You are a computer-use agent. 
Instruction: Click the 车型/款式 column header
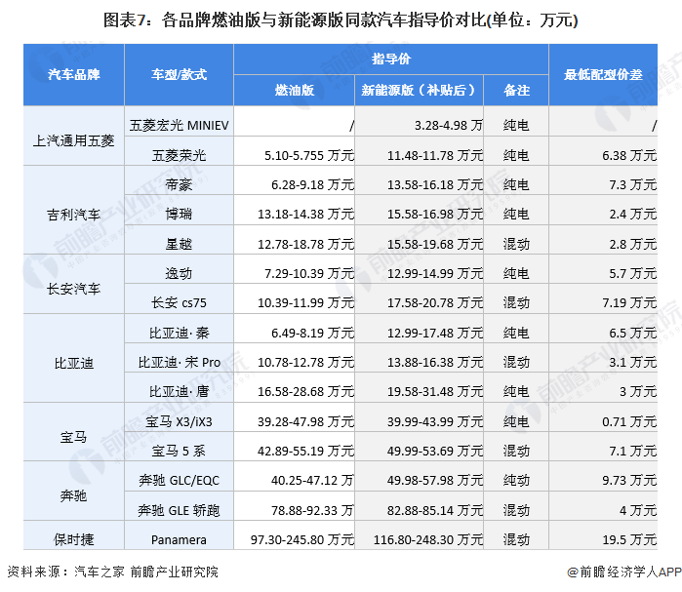click(x=179, y=74)
